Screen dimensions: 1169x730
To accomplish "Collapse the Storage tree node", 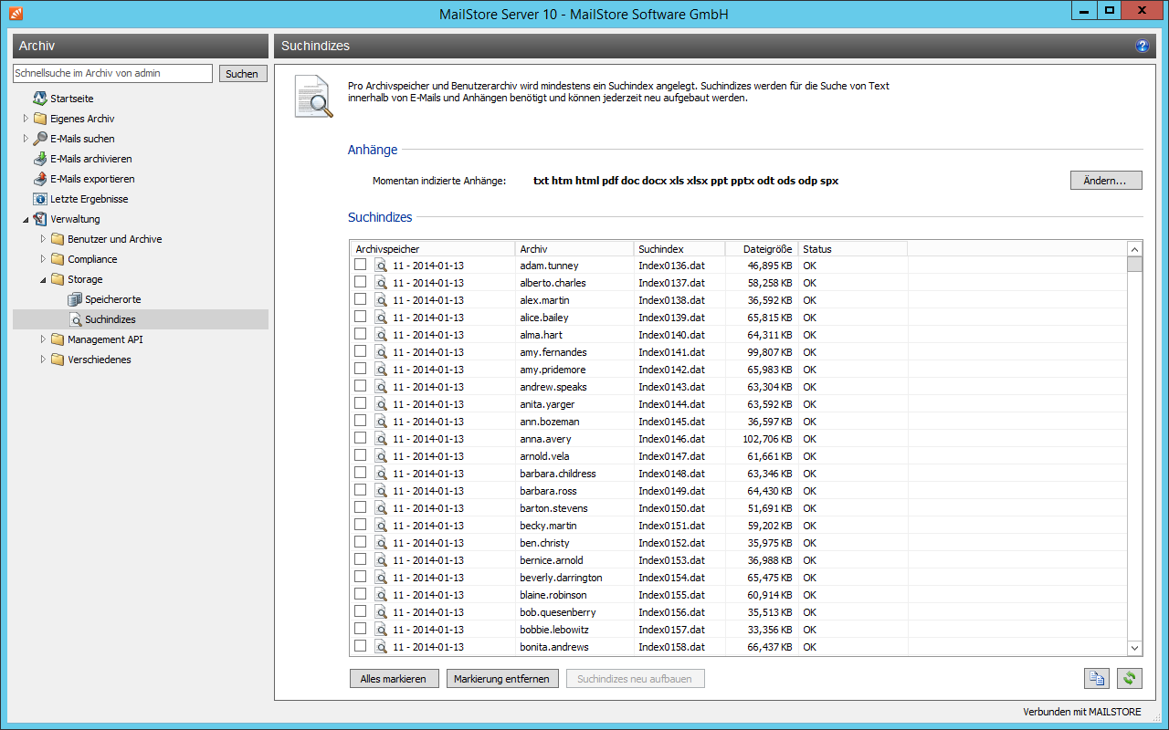I will pos(43,279).
